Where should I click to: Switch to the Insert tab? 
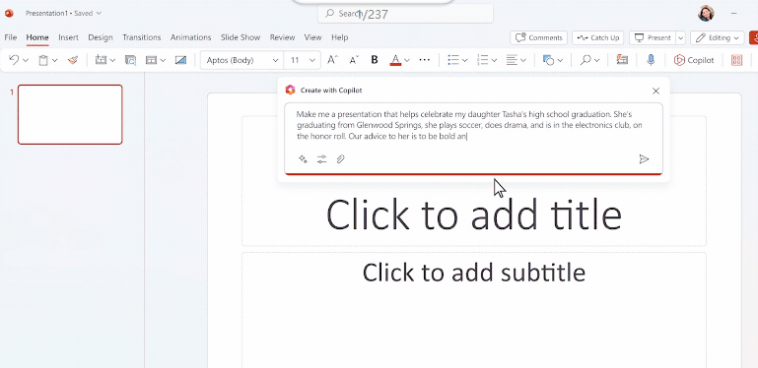(x=68, y=37)
